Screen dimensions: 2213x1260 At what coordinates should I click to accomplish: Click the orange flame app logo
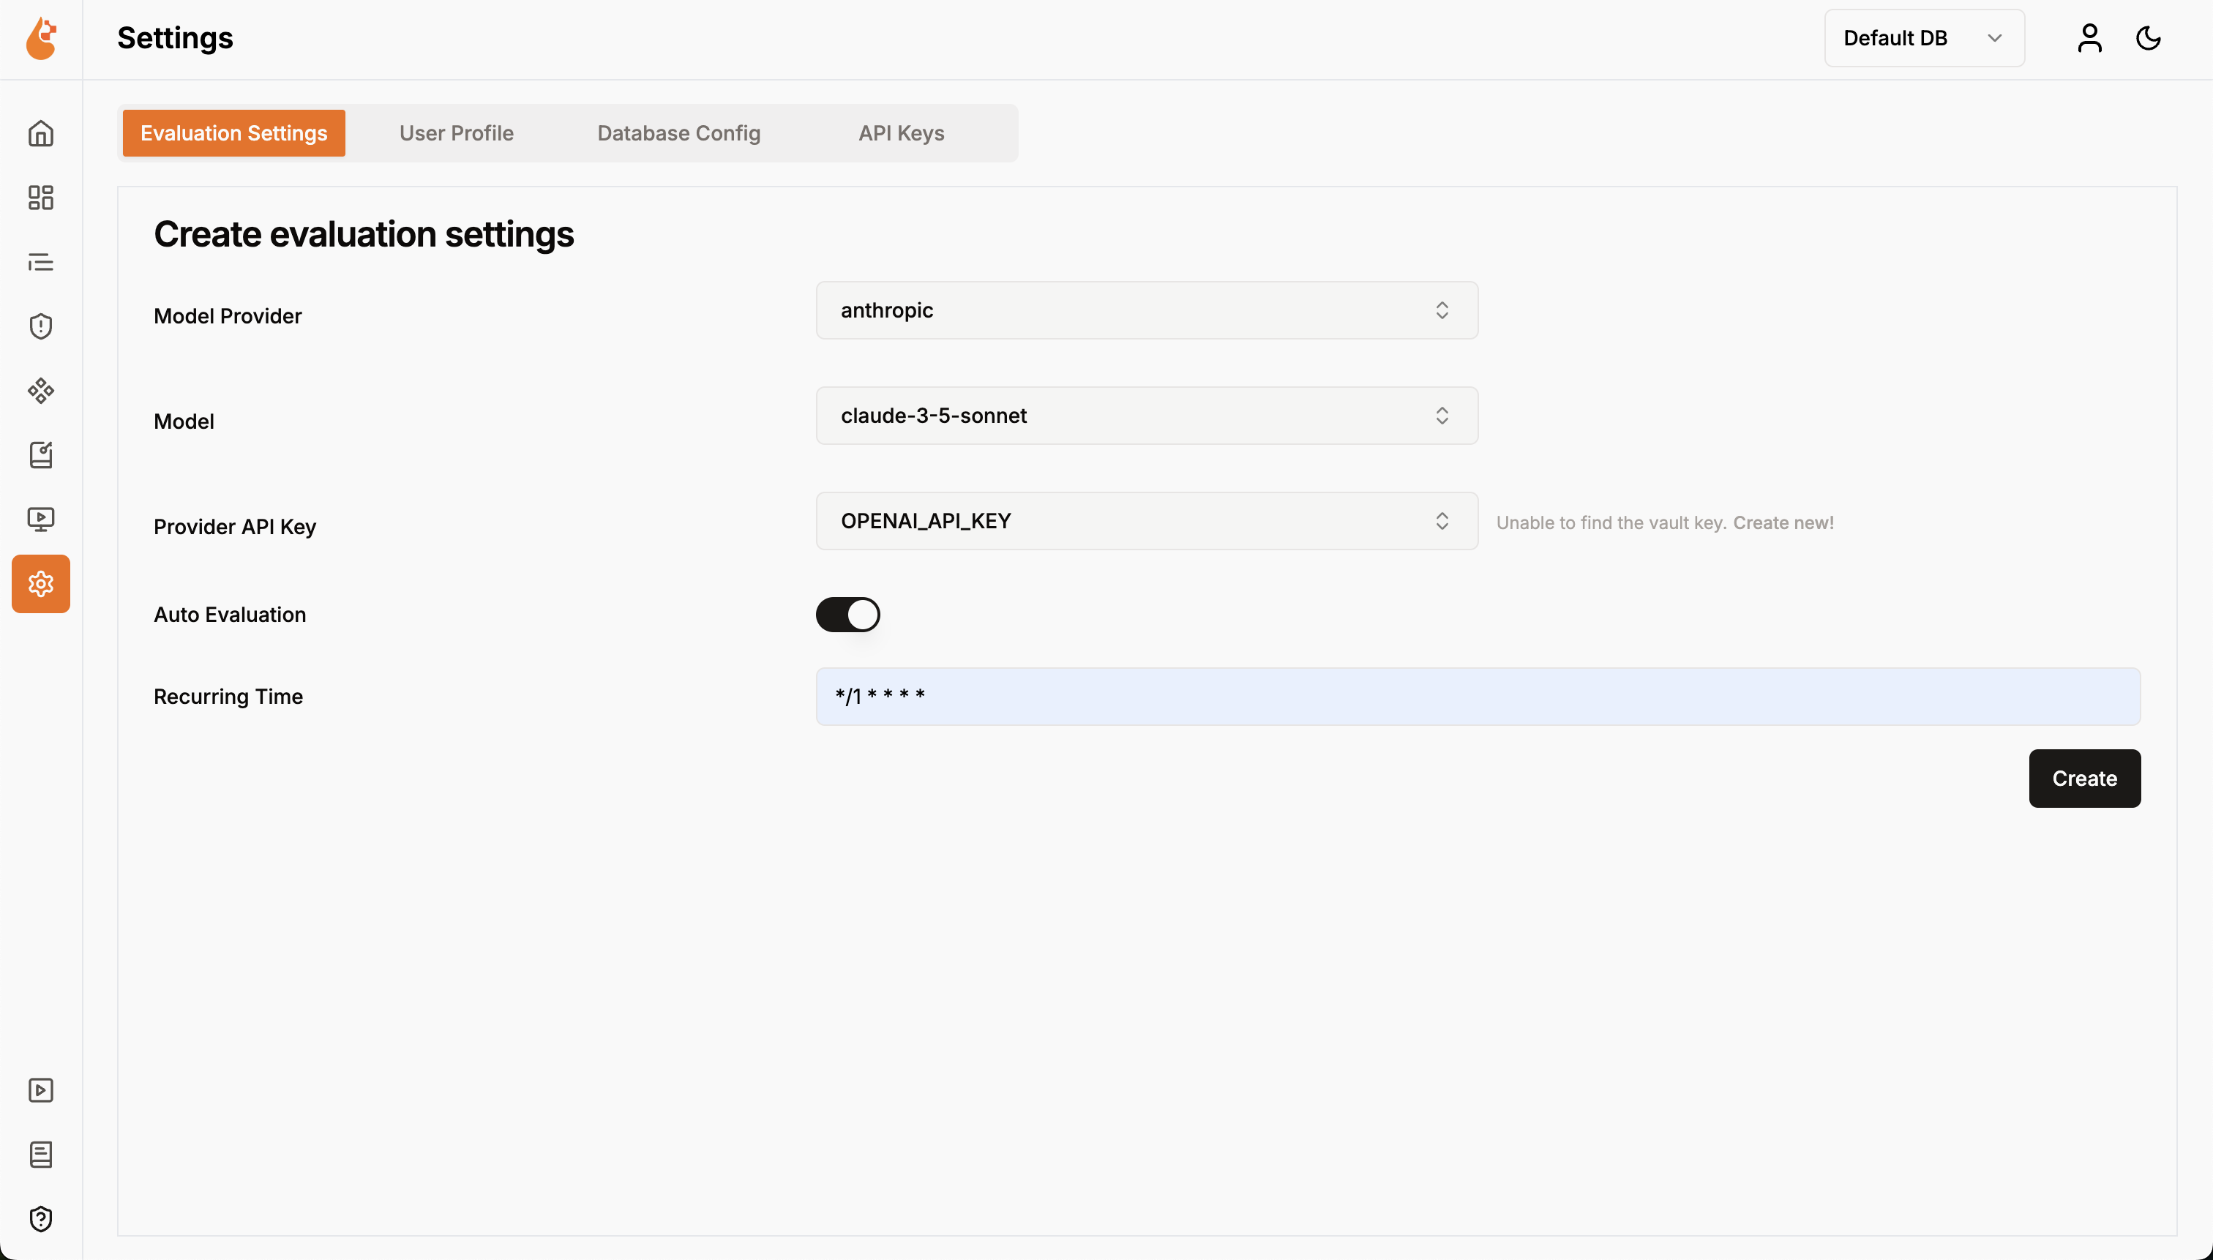(x=41, y=39)
